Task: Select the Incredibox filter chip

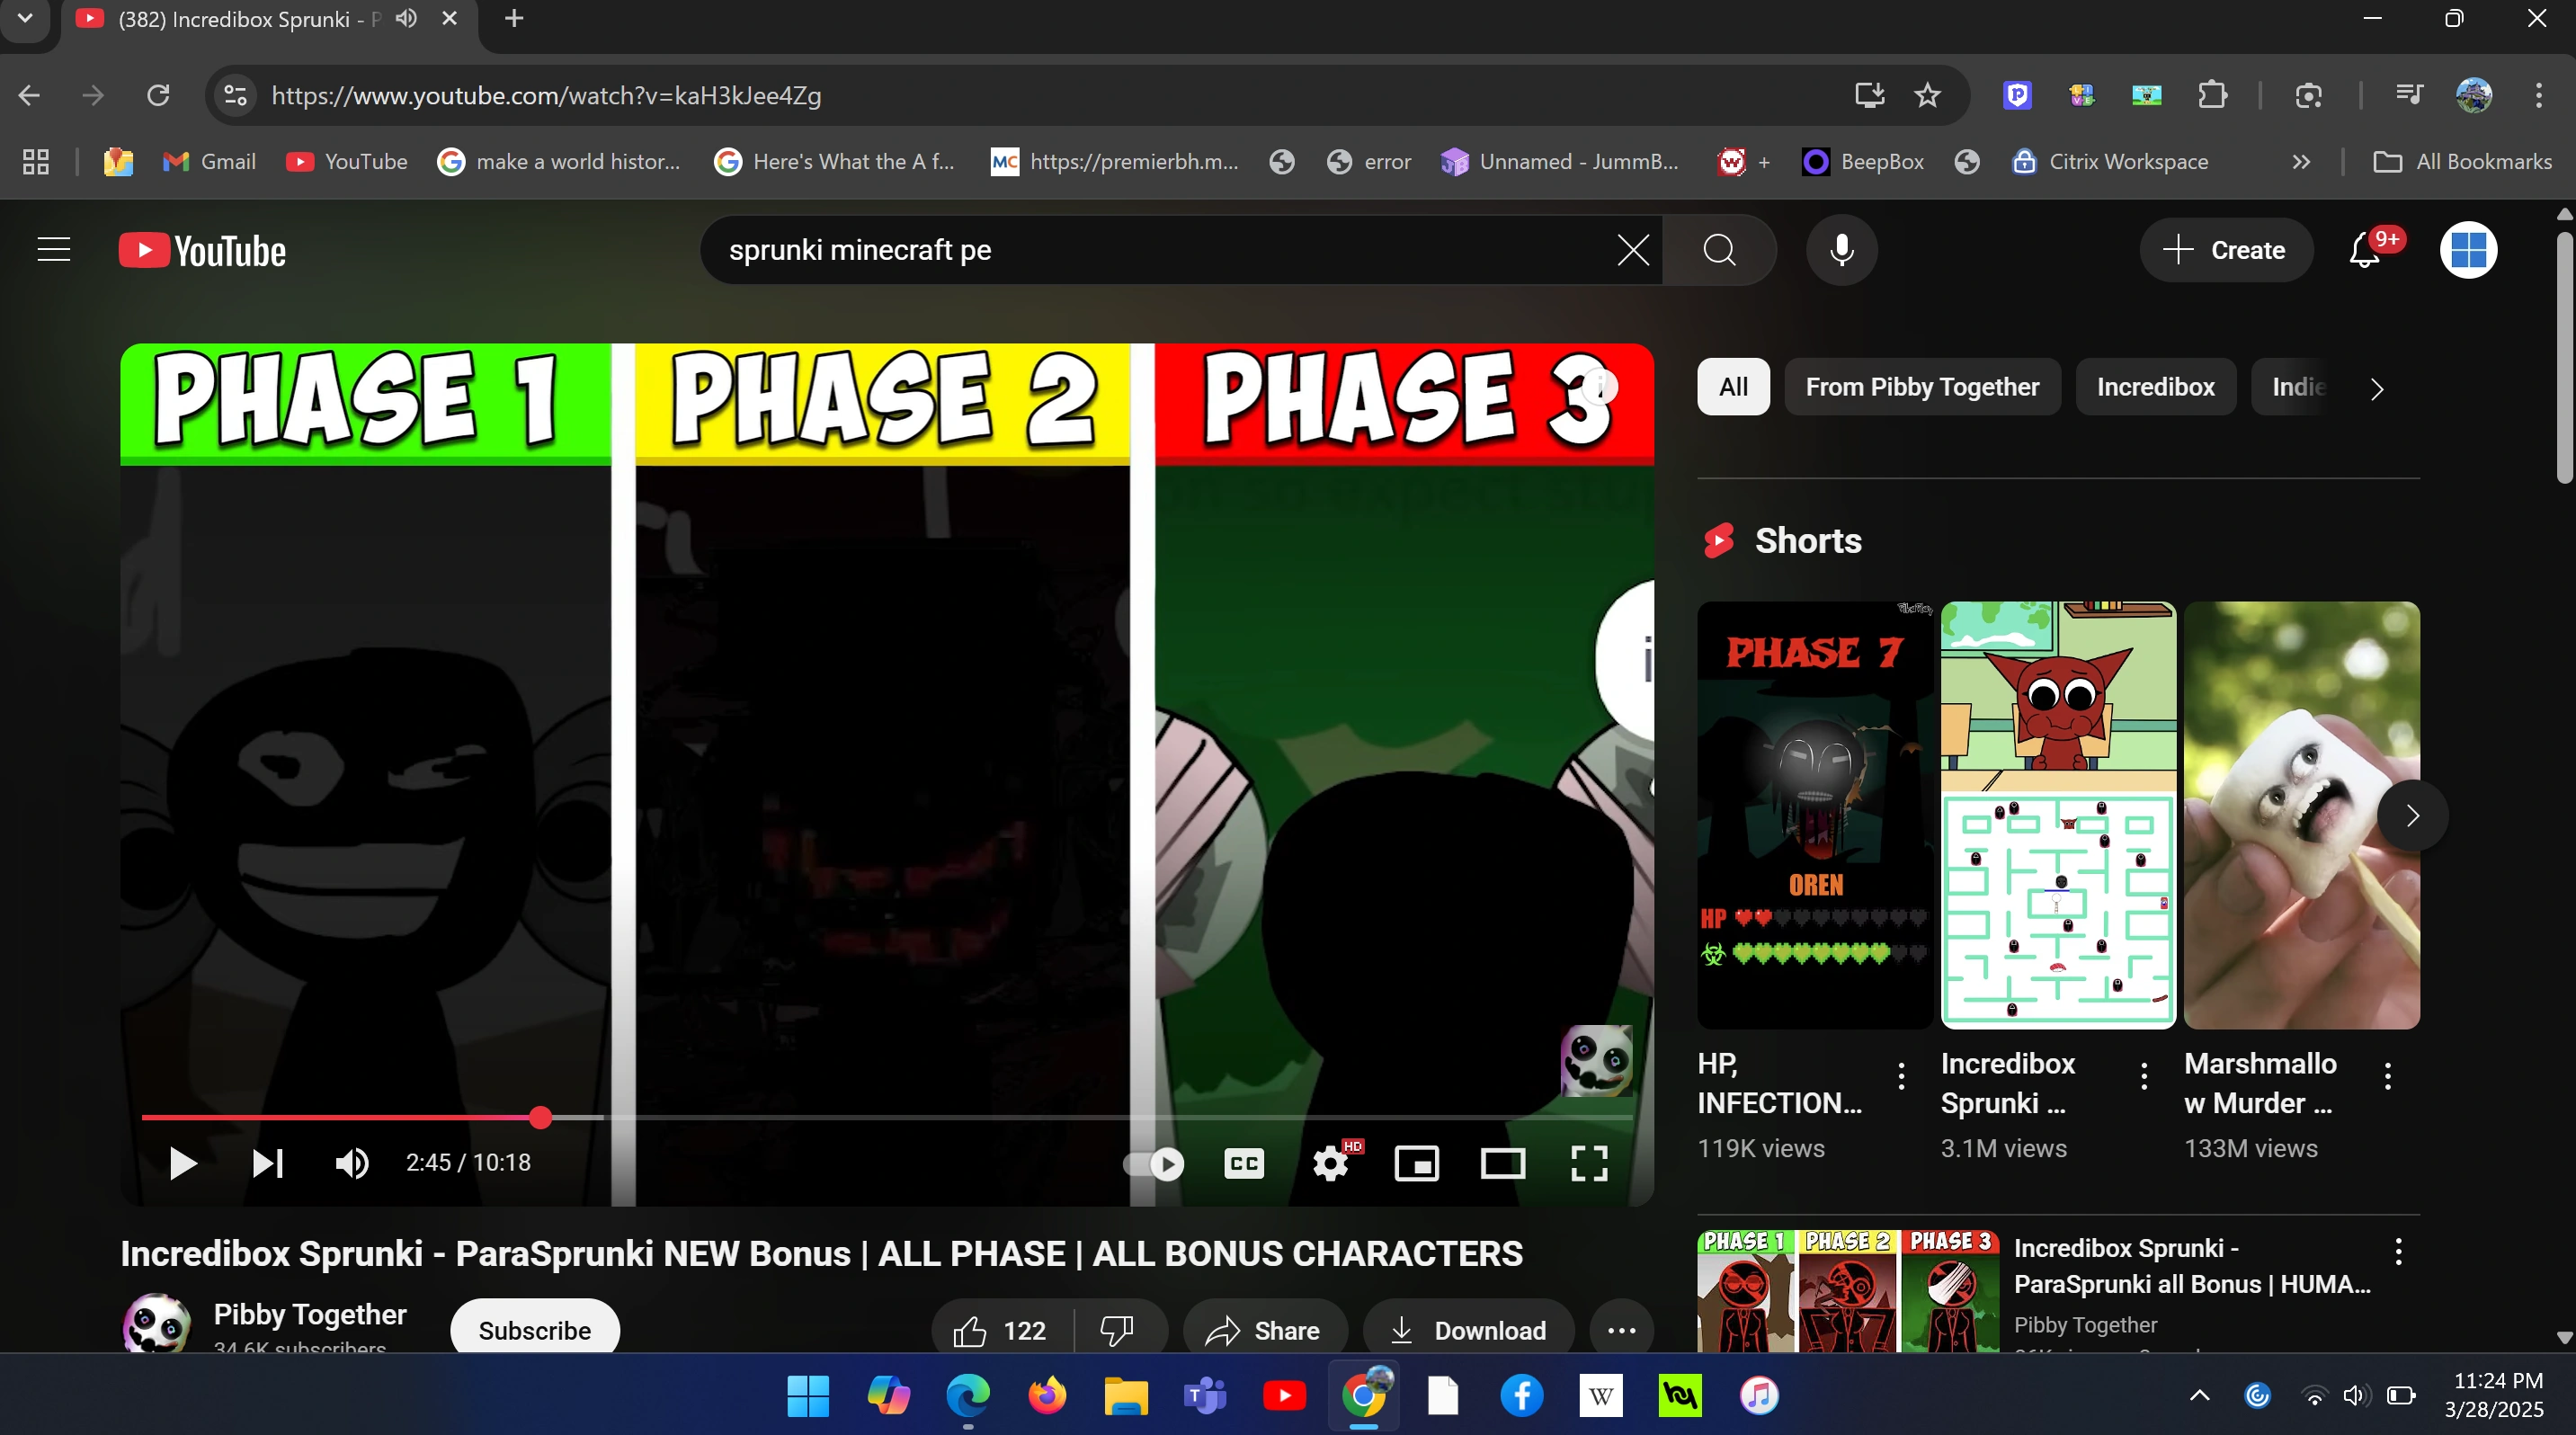Action: pos(2155,387)
